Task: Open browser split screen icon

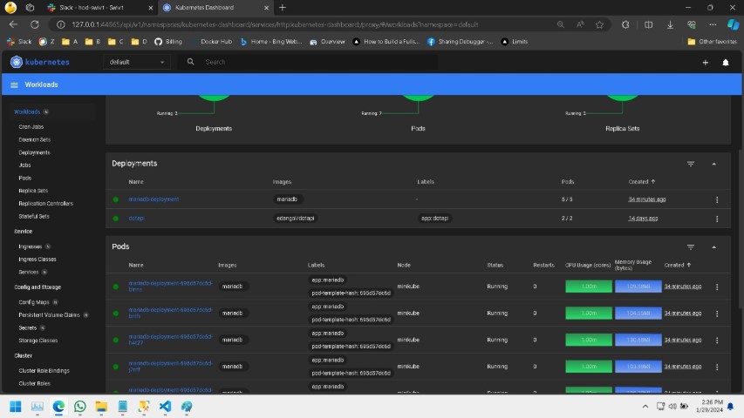Action: coord(648,24)
